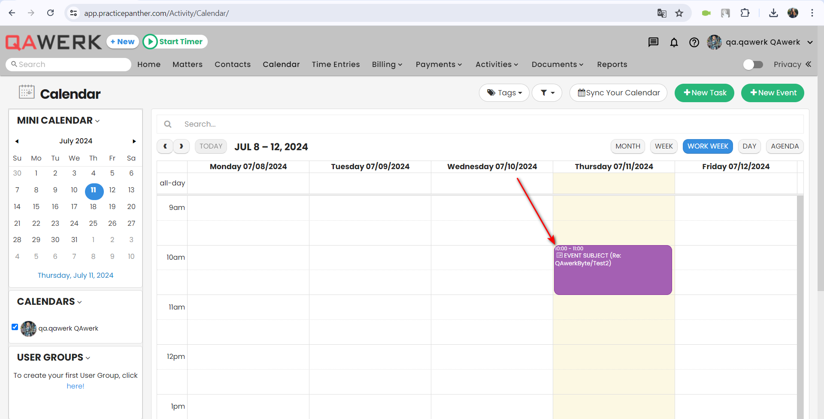
Task: Open the browser translate icon
Action: (x=662, y=13)
